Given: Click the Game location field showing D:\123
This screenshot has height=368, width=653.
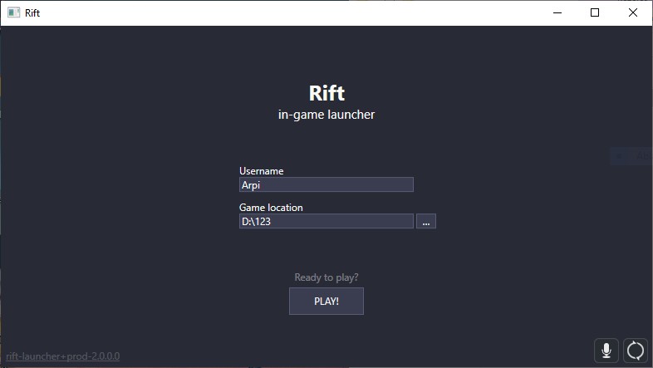Looking at the screenshot, I should (x=326, y=222).
